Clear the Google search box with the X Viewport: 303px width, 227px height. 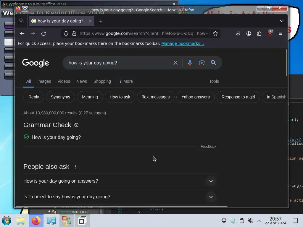175,63
